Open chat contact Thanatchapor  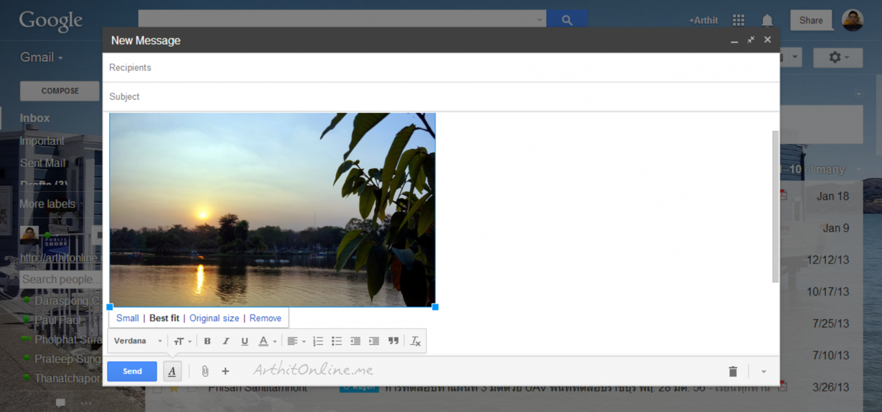click(67, 378)
